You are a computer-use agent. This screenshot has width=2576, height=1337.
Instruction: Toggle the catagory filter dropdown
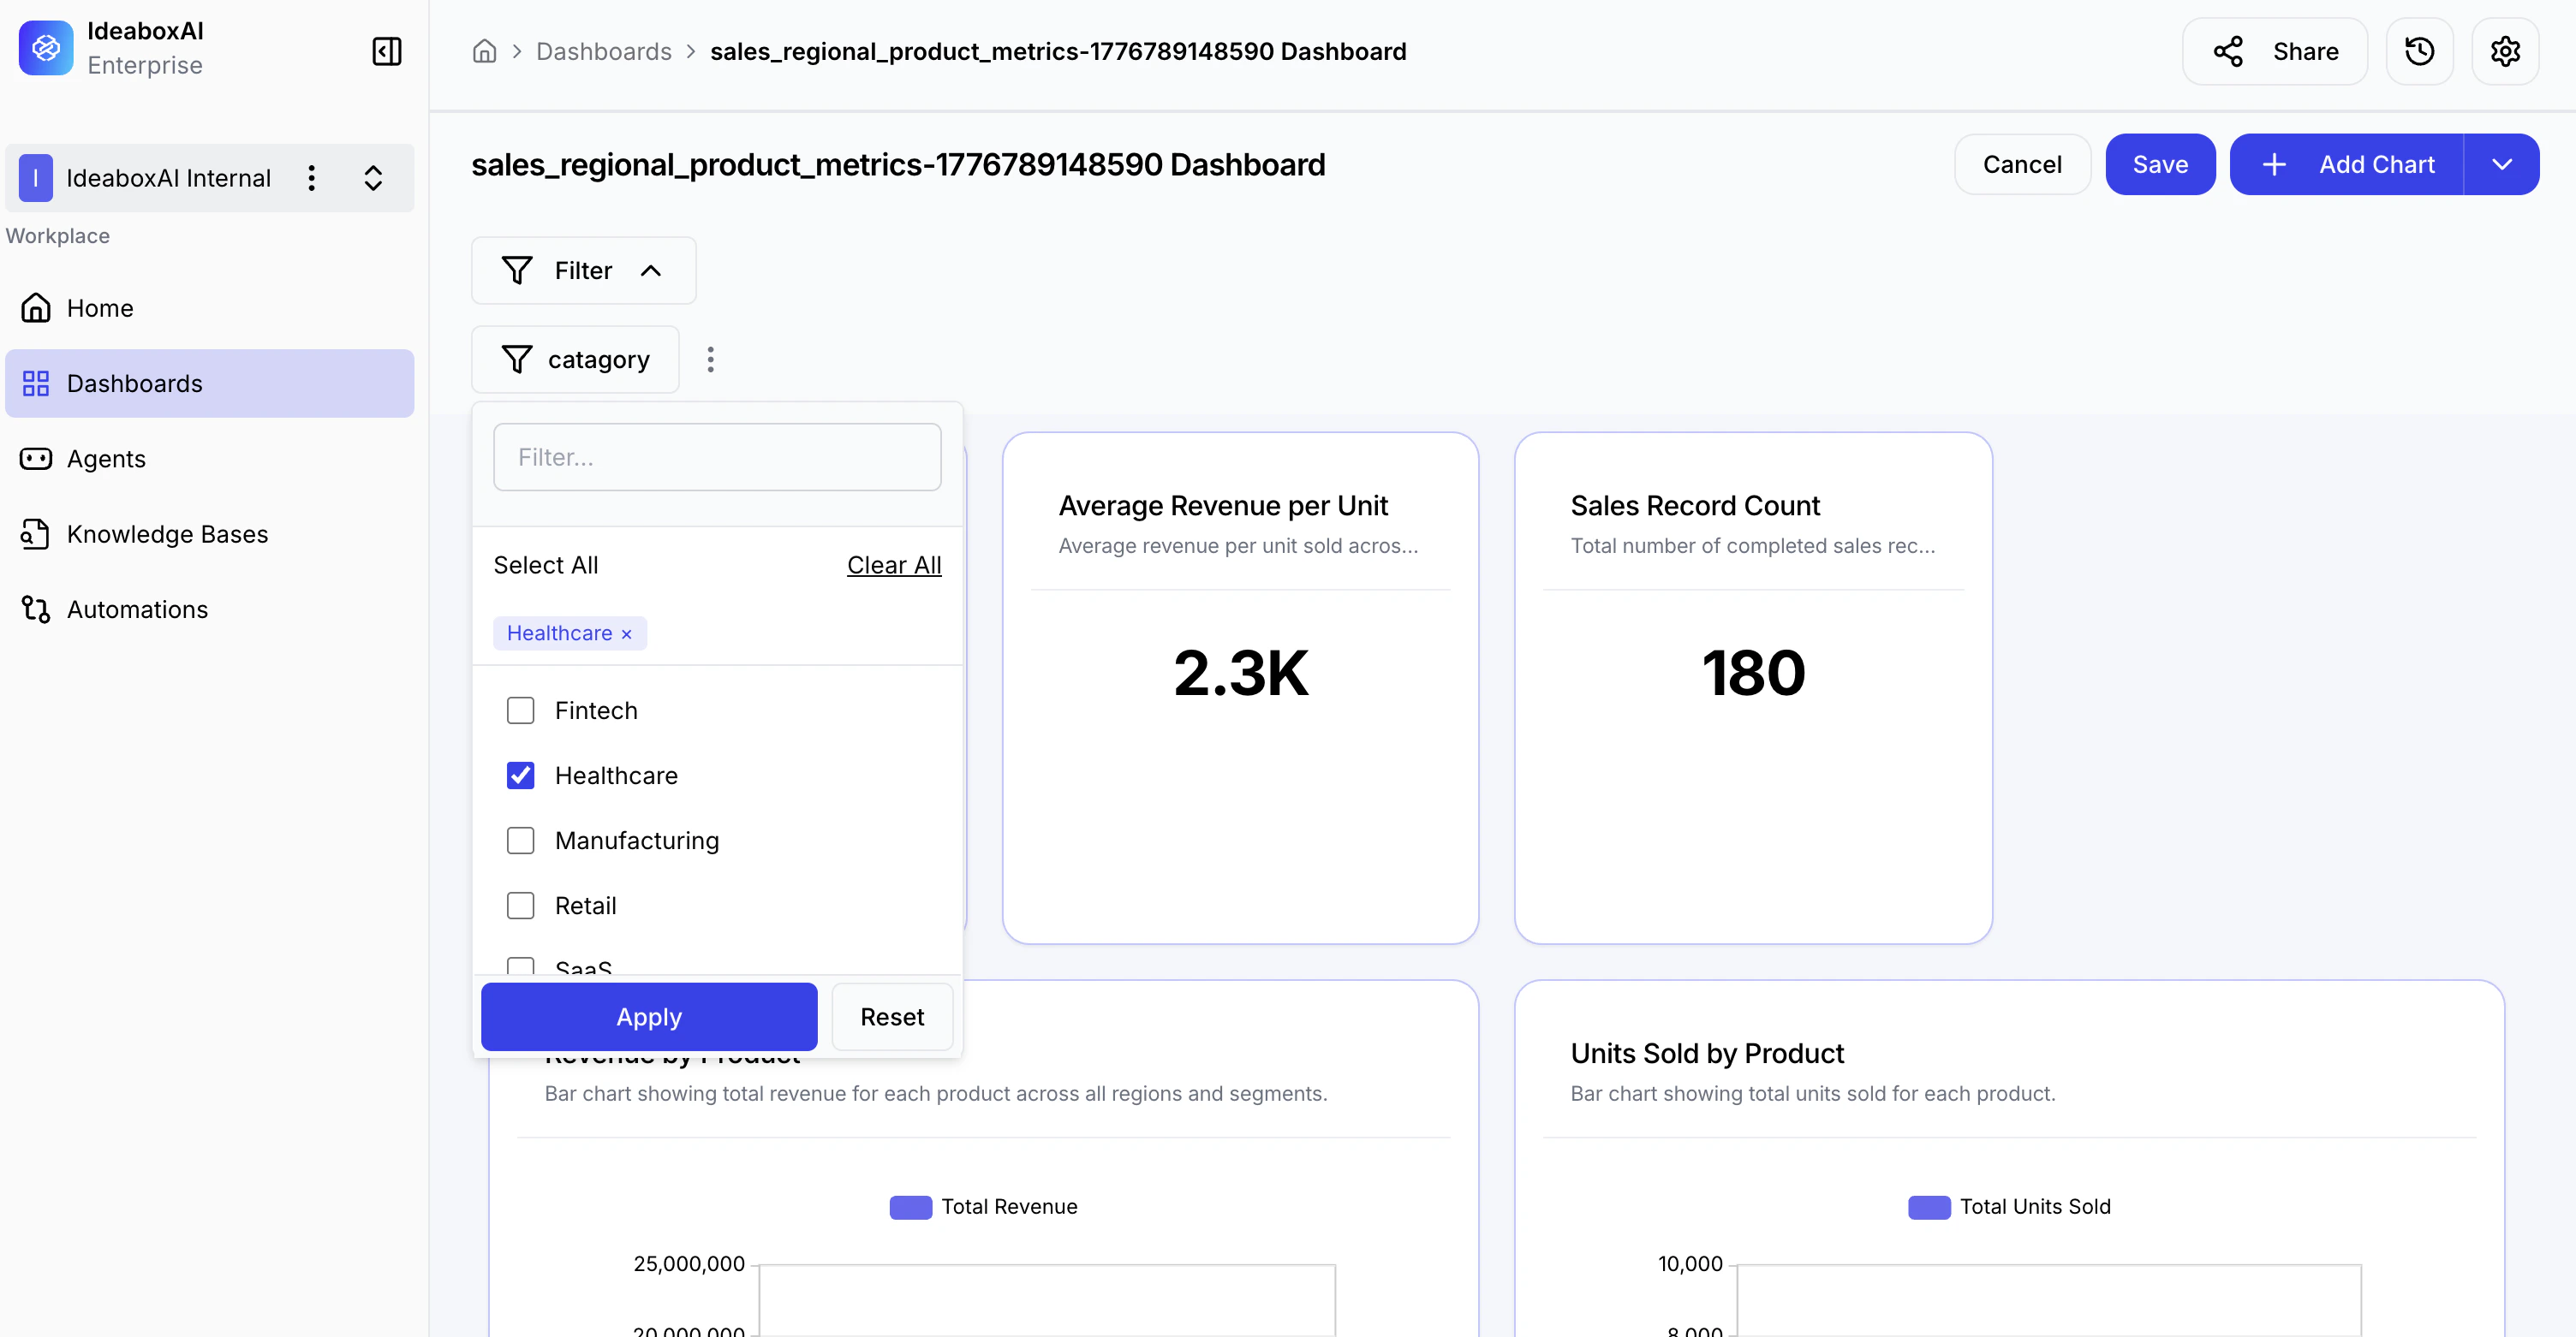(575, 360)
